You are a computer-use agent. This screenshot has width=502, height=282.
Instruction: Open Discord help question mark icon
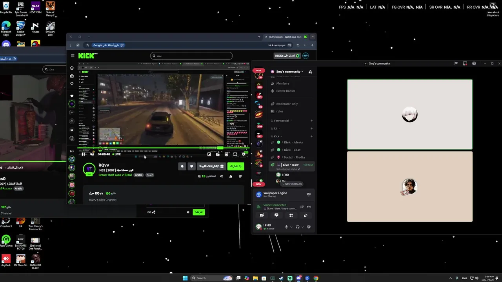click(474, 63)
